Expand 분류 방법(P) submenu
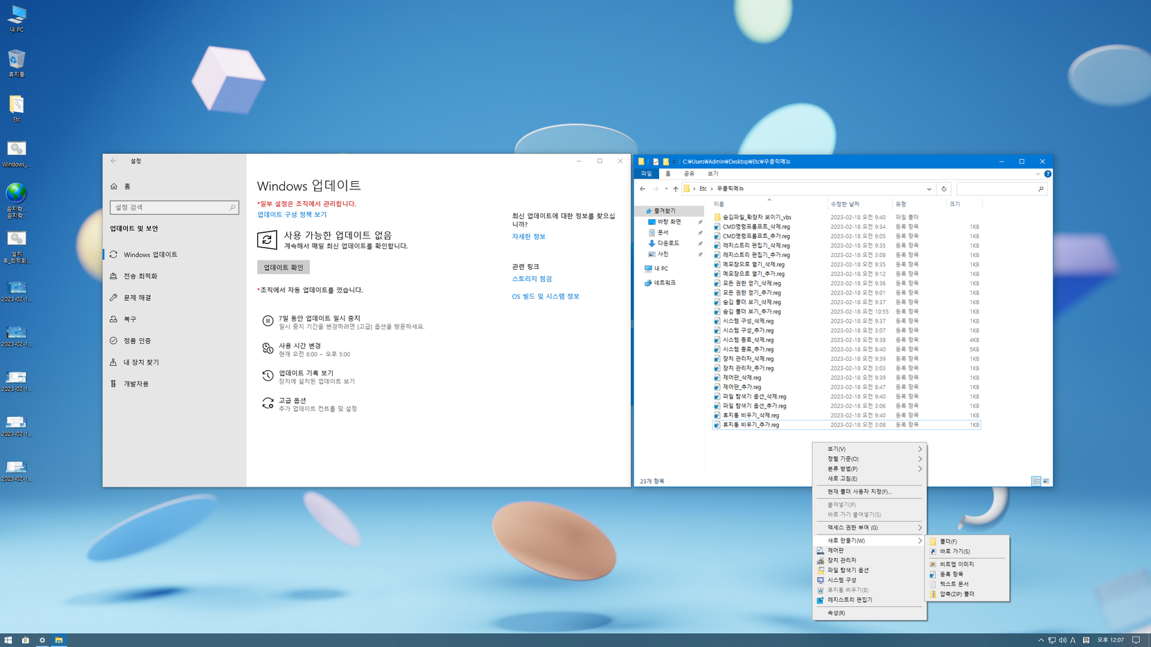Viewport: 1151px width, 647px height. (869, 469)
